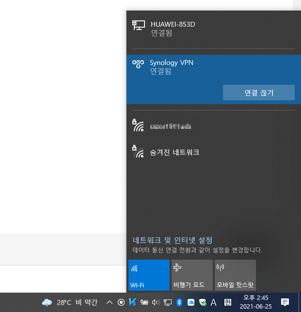Open the Bluetooth tray icon
The width and height of the screenshot is (301, 312).
(179, 302)
